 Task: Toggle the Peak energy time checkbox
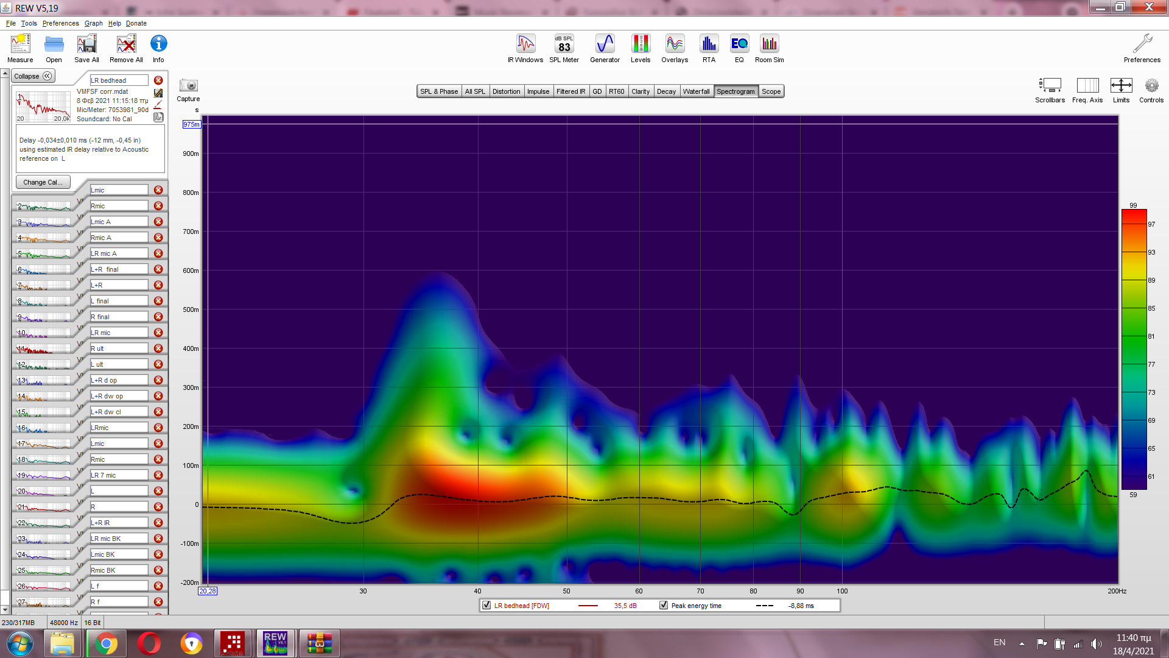(664, 606)
